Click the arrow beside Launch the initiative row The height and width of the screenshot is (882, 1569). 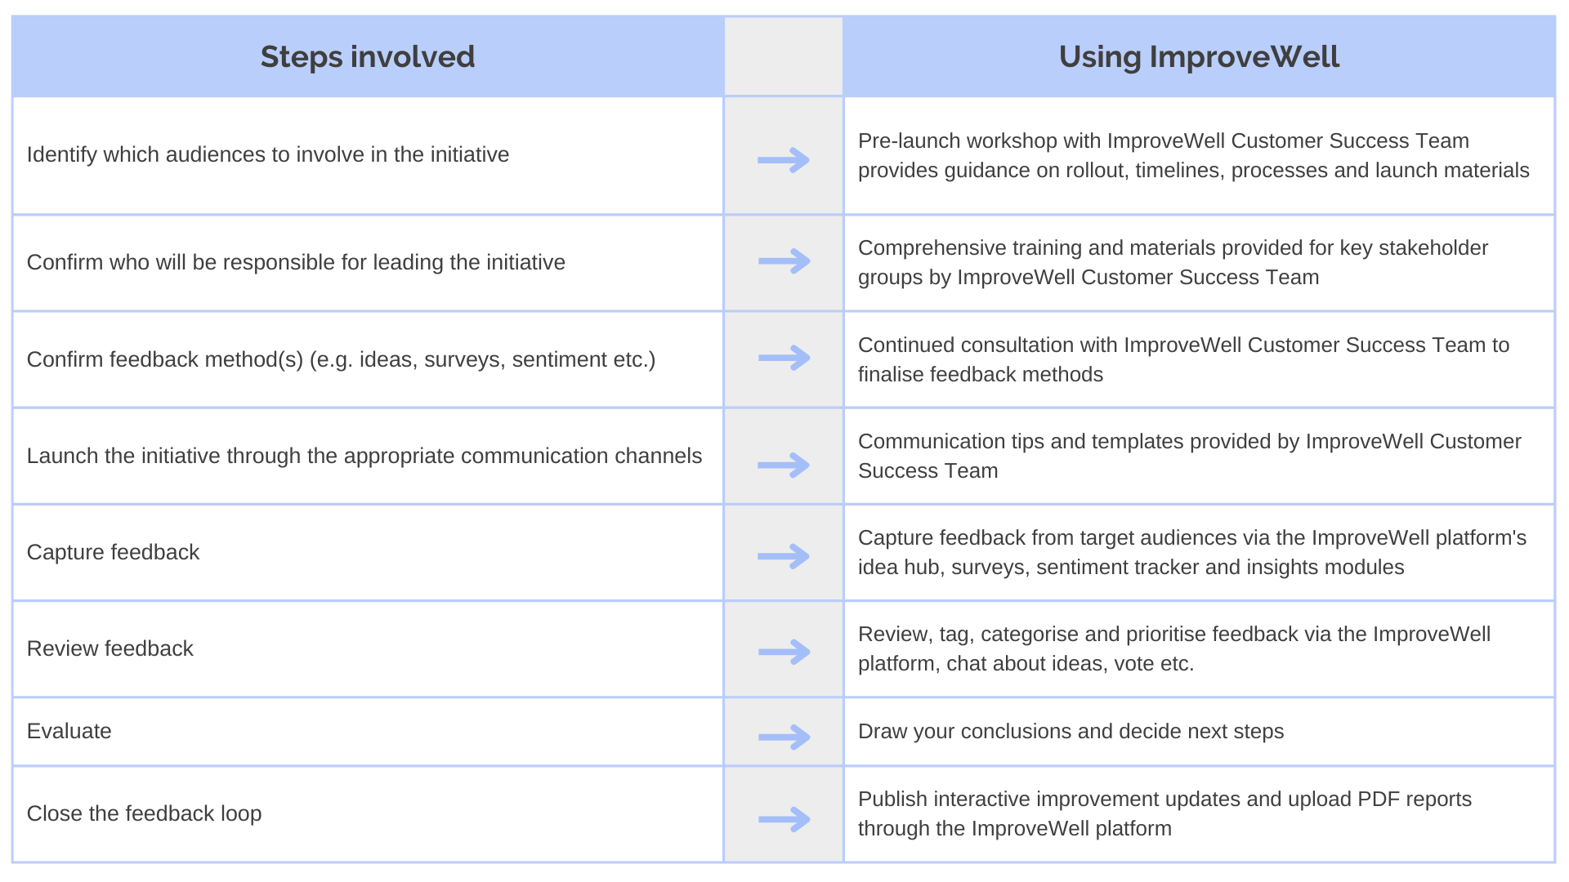[784, 465]
